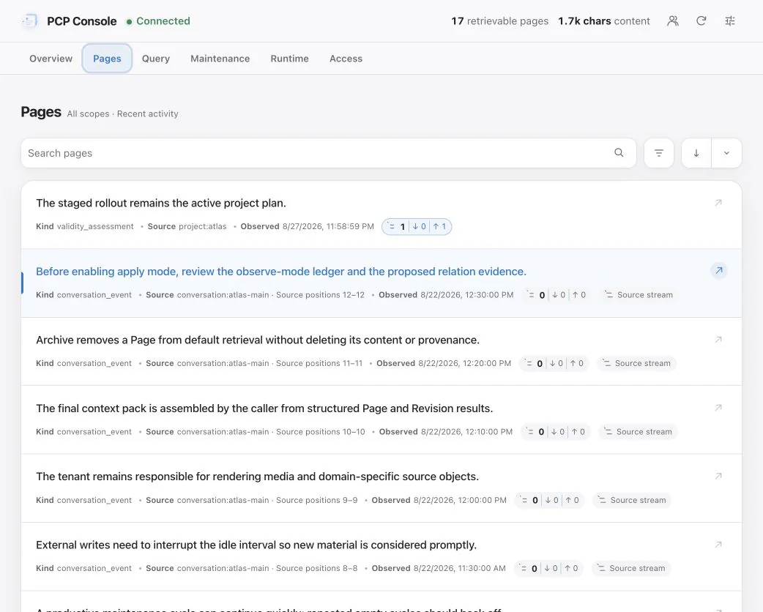The width and height of the screenshot is (763, 612).
Task: Open the staged rollout page title
Action: click(161, 203)
